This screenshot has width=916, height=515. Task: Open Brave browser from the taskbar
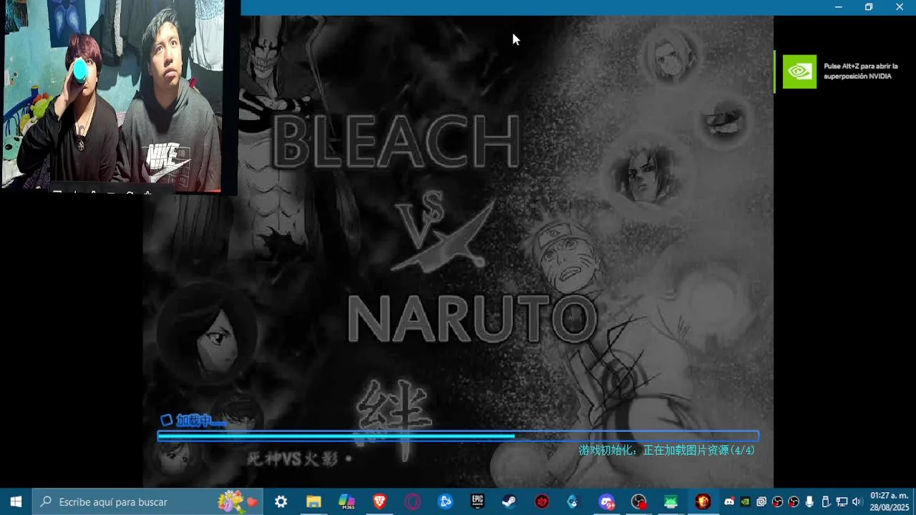(379, 502)
